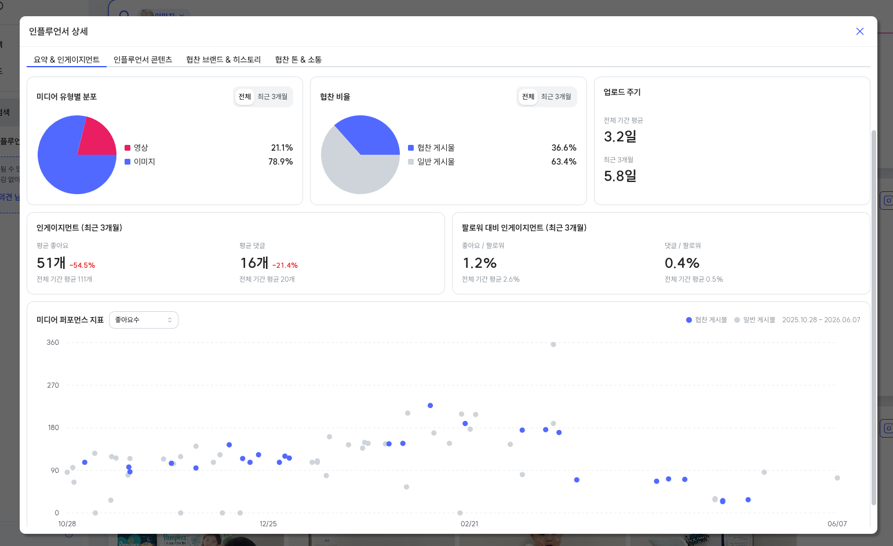Click the gray 일반 게시물 pie legend swatch
The width and height of the screenshot is (893, 546).
(411, 162)
